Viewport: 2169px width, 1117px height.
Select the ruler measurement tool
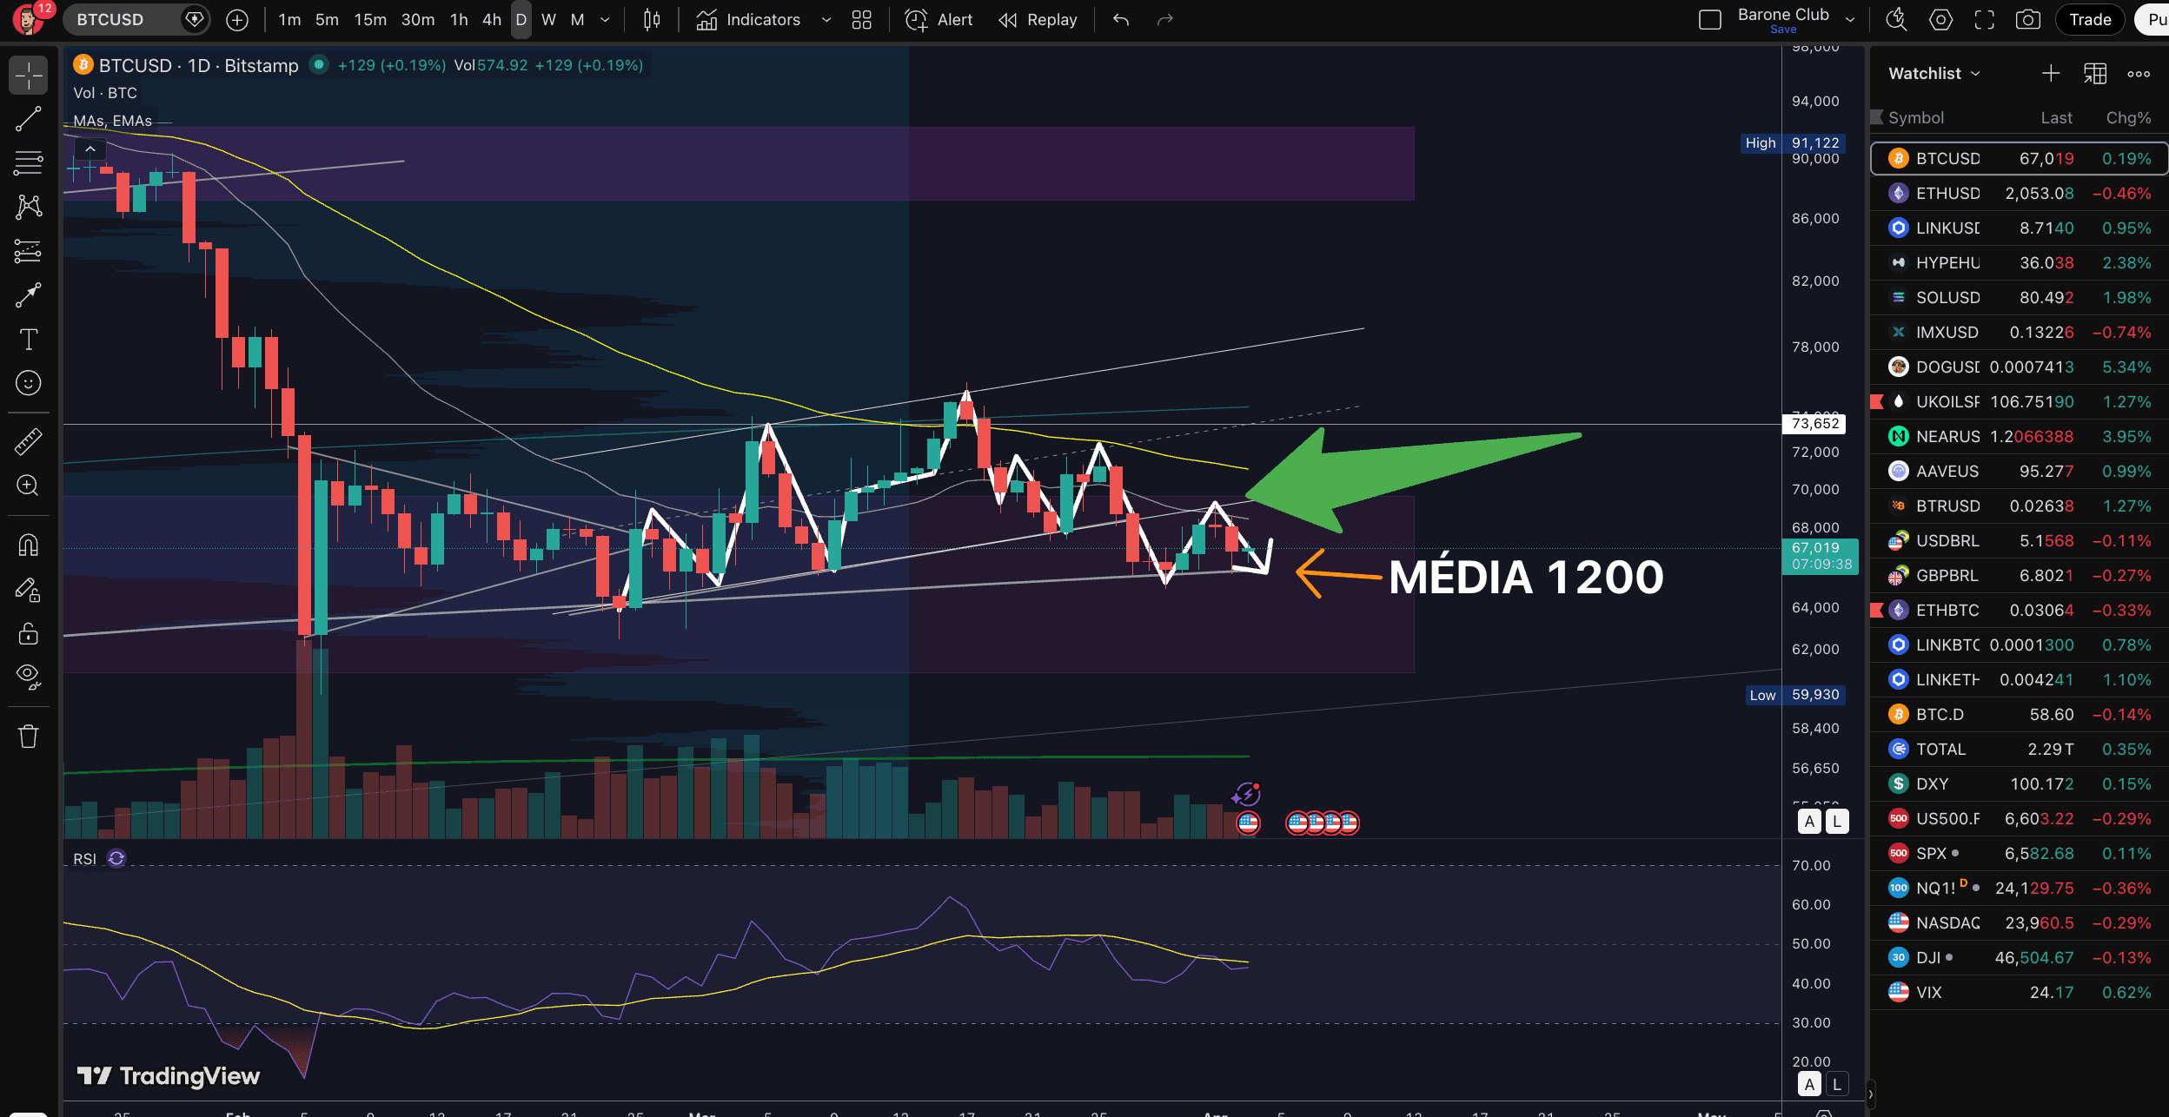(x=29, y=441)
